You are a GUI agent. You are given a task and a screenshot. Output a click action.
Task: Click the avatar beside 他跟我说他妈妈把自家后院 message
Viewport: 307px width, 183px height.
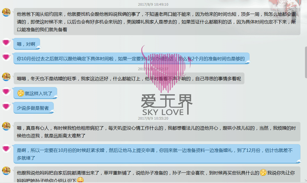6,171
